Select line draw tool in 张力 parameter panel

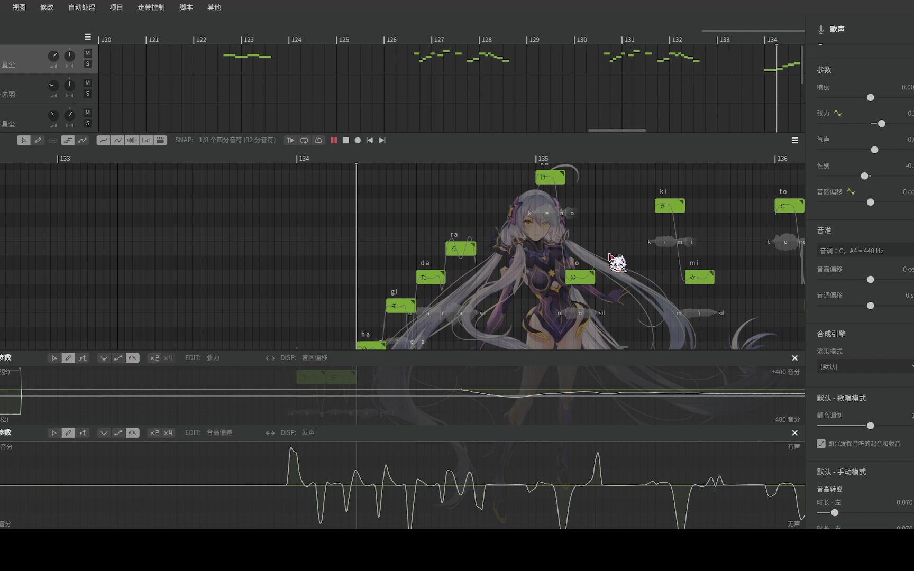coord(83,358)
